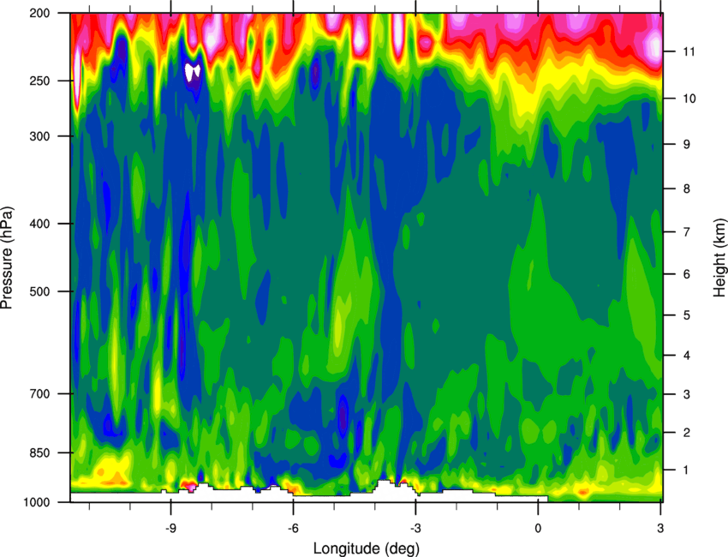
Task: Select the 400 pressure tick label
Action: pos(40,224)
